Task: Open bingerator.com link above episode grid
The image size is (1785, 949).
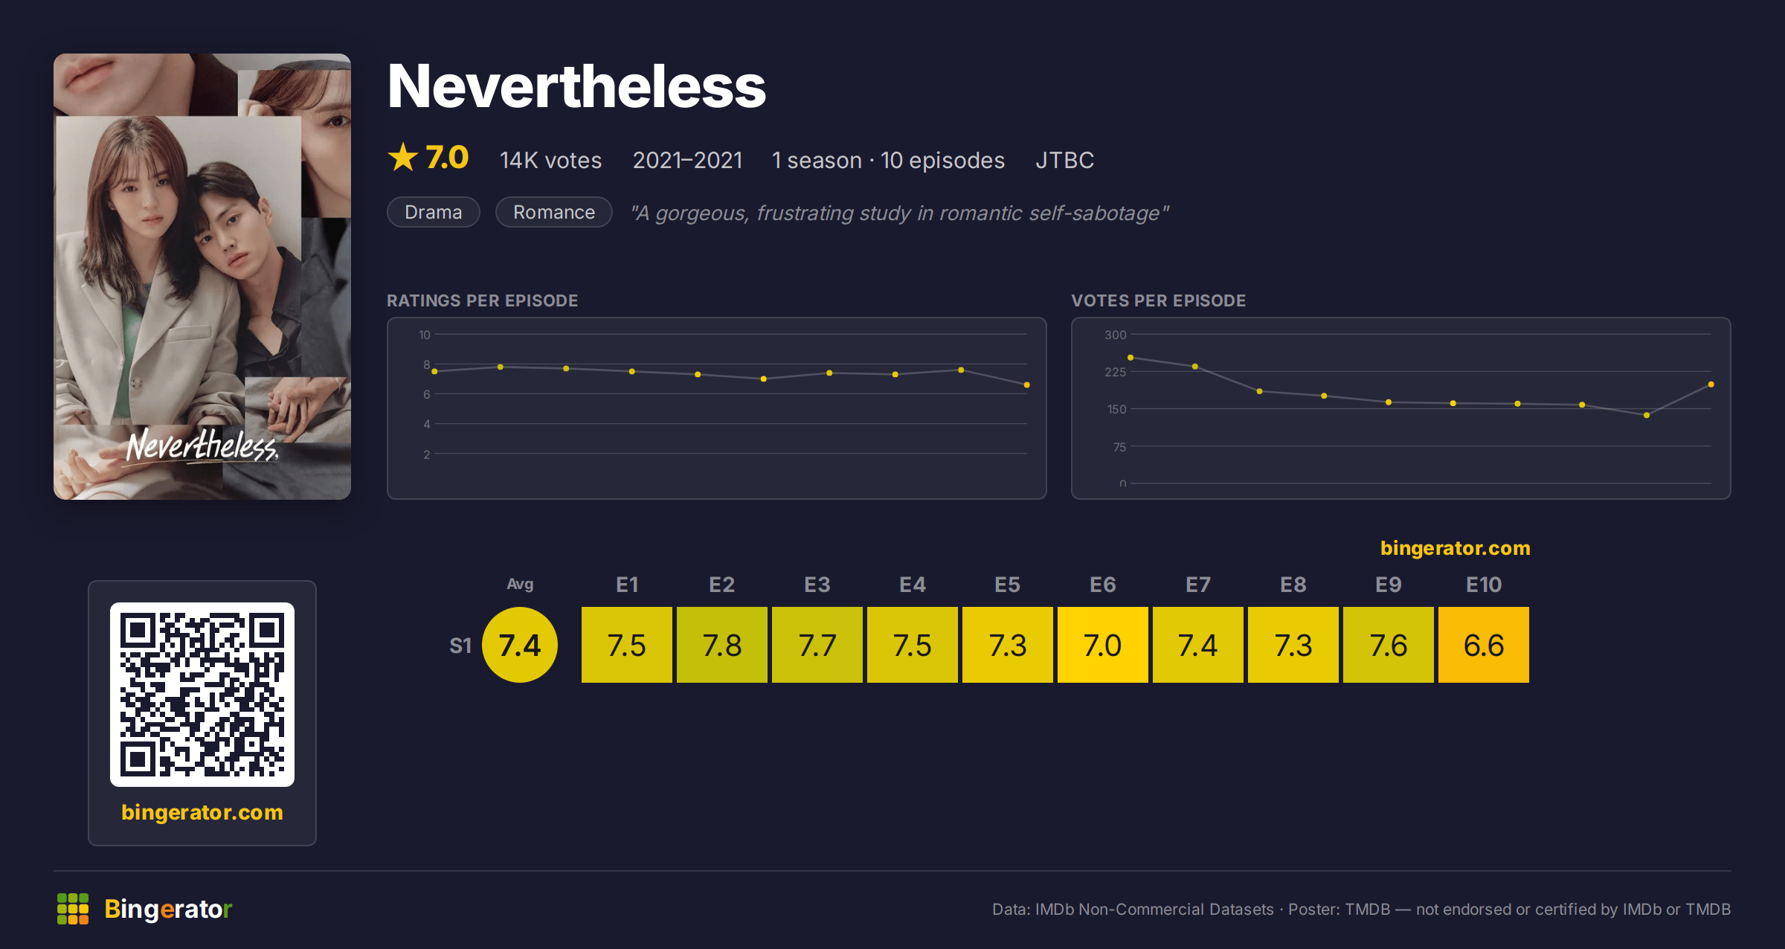Action: point(1456,548)
